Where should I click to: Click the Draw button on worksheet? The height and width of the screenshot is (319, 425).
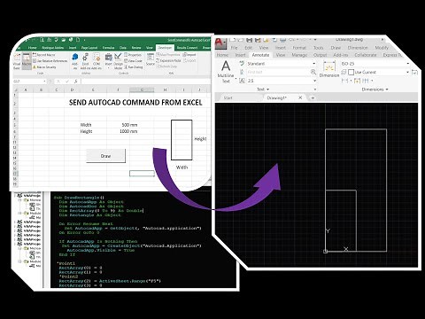coord(105,156)
